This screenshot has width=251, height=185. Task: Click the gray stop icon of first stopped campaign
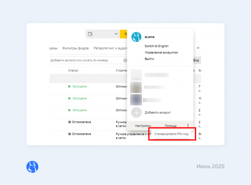click(70, 122)
